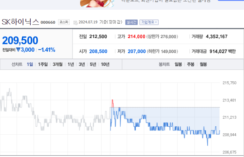
Task: Click the chart axis label 211,213
Action: (x=229, y=117)
